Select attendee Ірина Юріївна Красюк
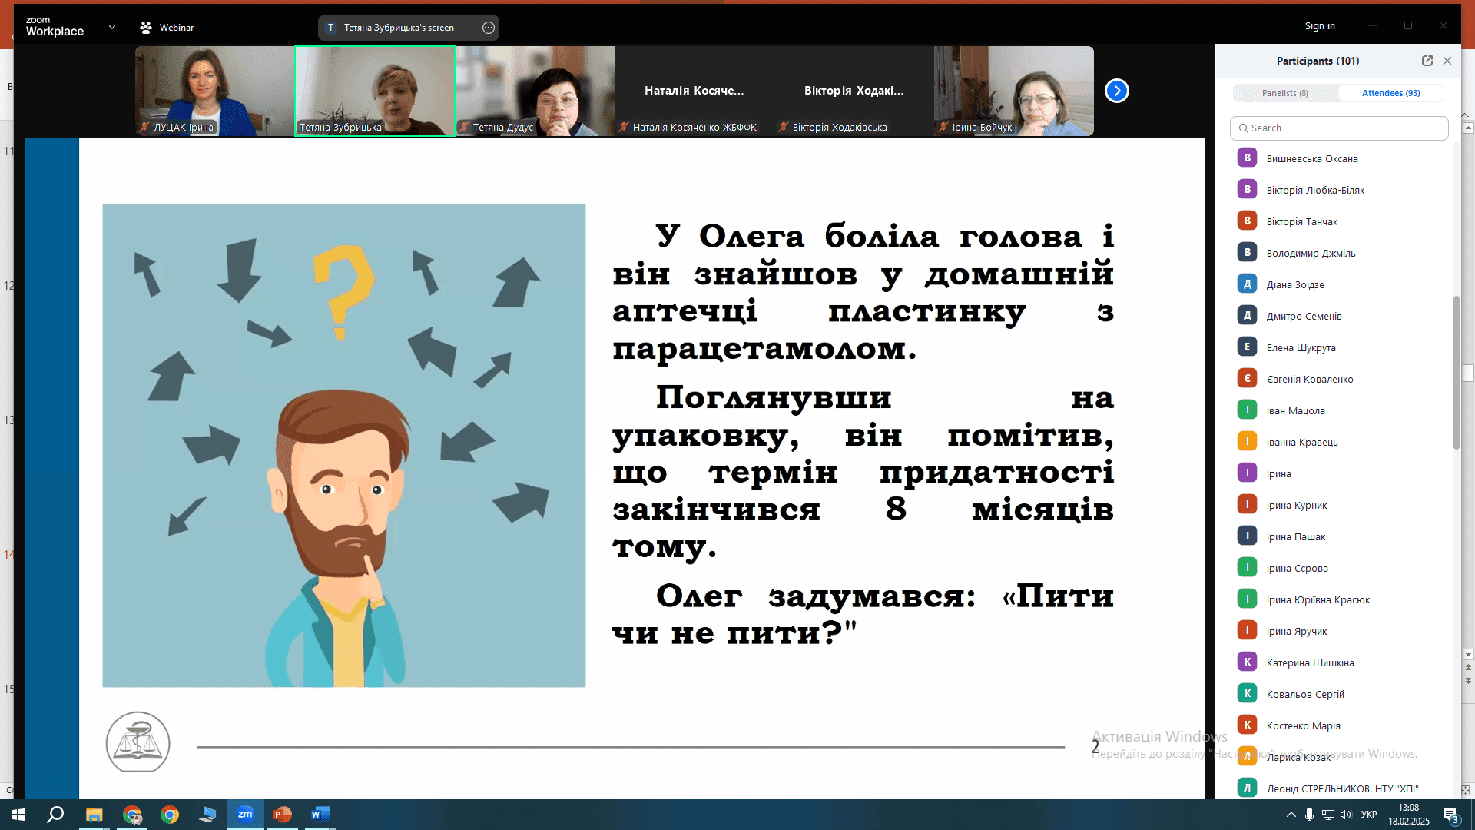The height and width of the screenshot is (830, 1475). [x=1341, y=599]
